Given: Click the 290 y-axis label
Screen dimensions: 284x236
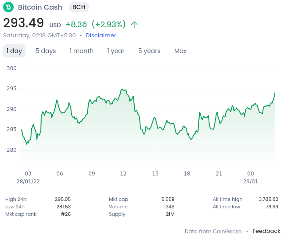Looking at the screenshot, I should (11, 109).
